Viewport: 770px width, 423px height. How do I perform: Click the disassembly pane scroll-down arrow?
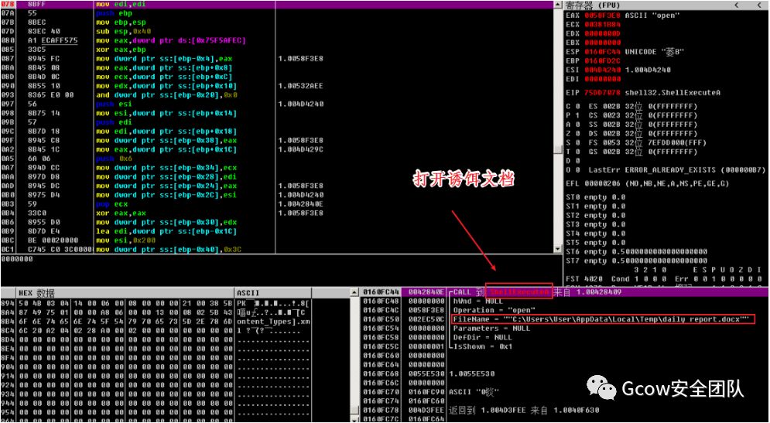point(558,249)
